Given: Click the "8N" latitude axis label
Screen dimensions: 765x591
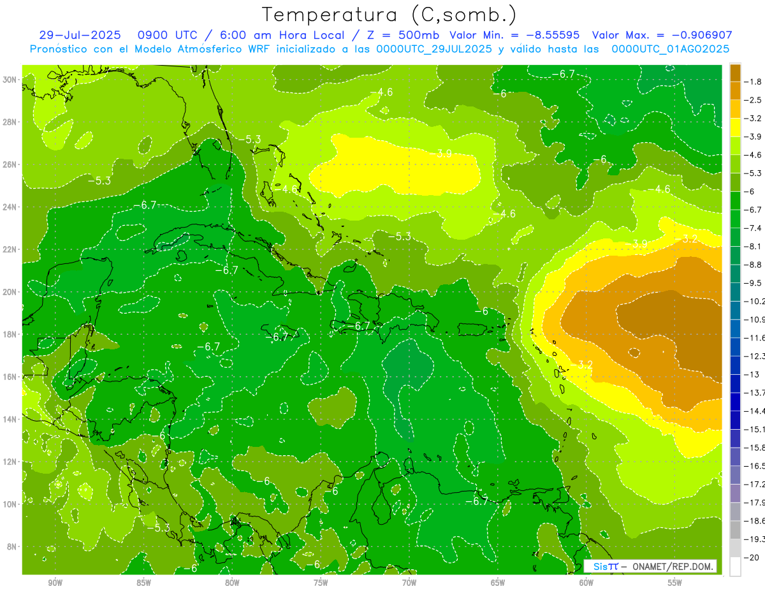Looking at the screenshot, I should pos(11,547).
